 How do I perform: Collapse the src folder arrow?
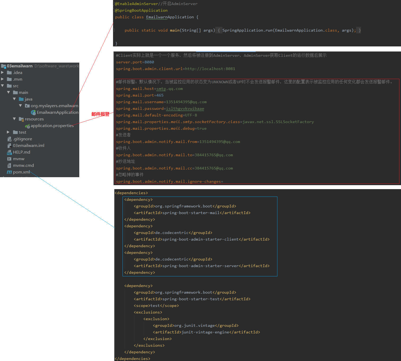pyautogui.click(x=2, y=86)
